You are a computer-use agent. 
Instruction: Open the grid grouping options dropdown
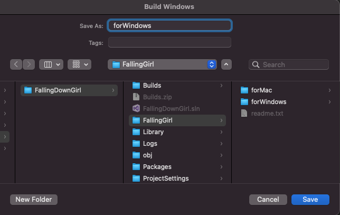coord(79,64)
